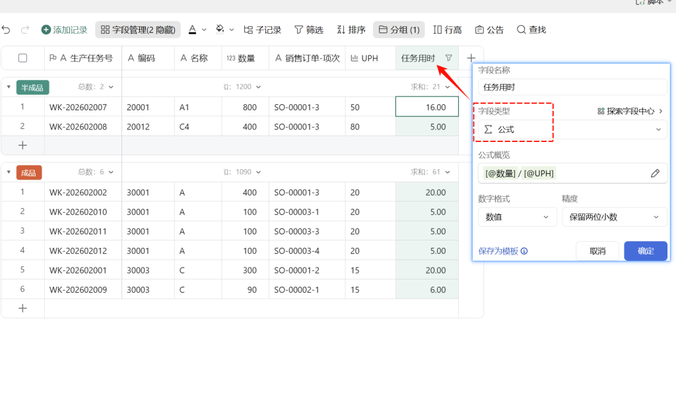Select the 销售订单-项次 column header
This screenshot has width=676, height=399.
click(x=308, y=58)
